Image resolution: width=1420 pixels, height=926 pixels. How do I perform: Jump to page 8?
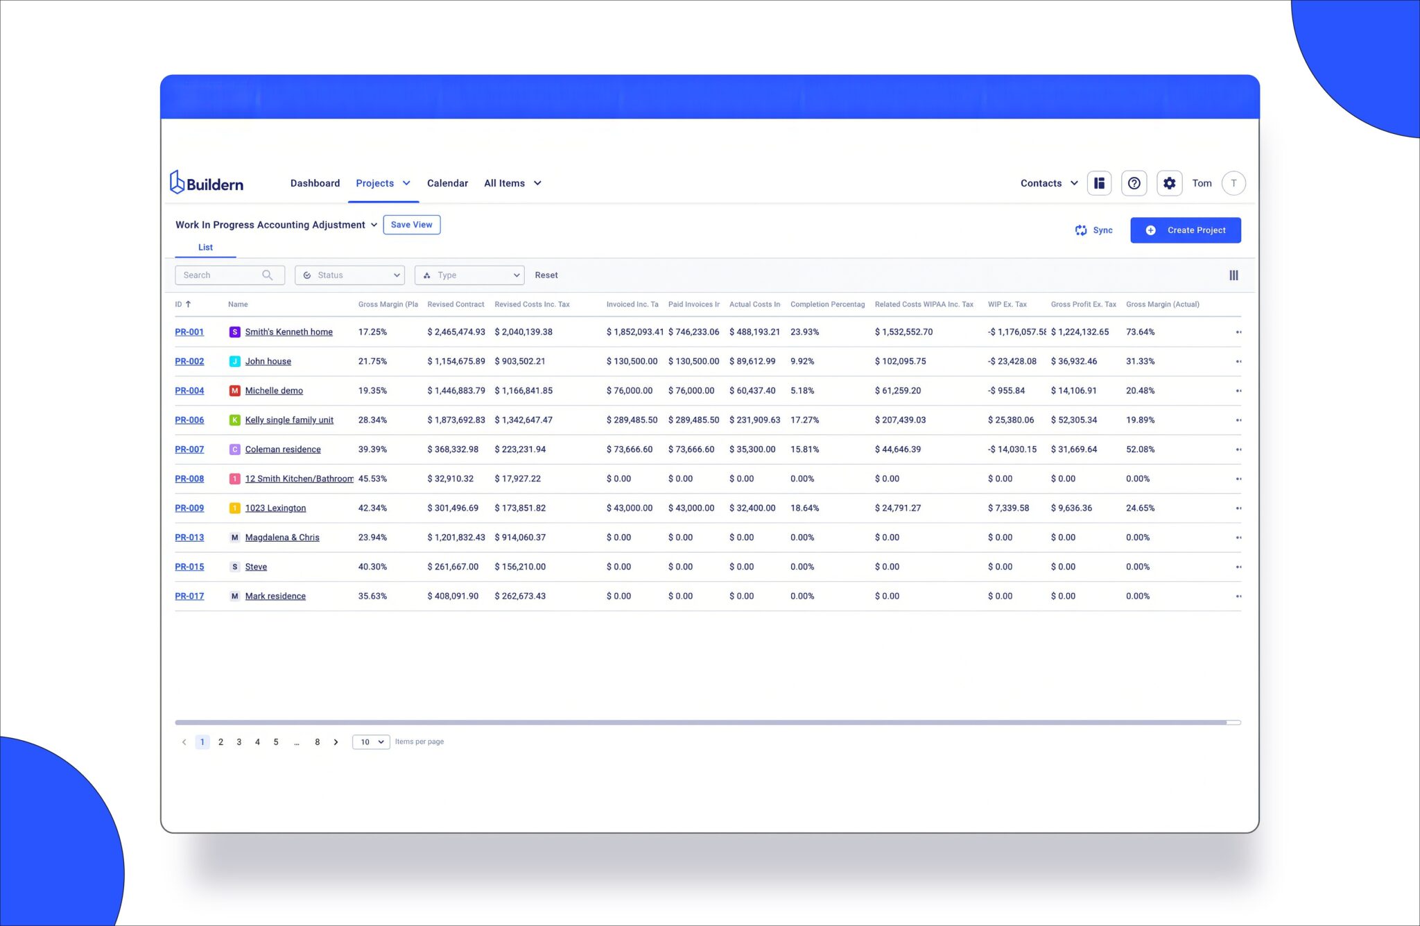coord(318,742)
